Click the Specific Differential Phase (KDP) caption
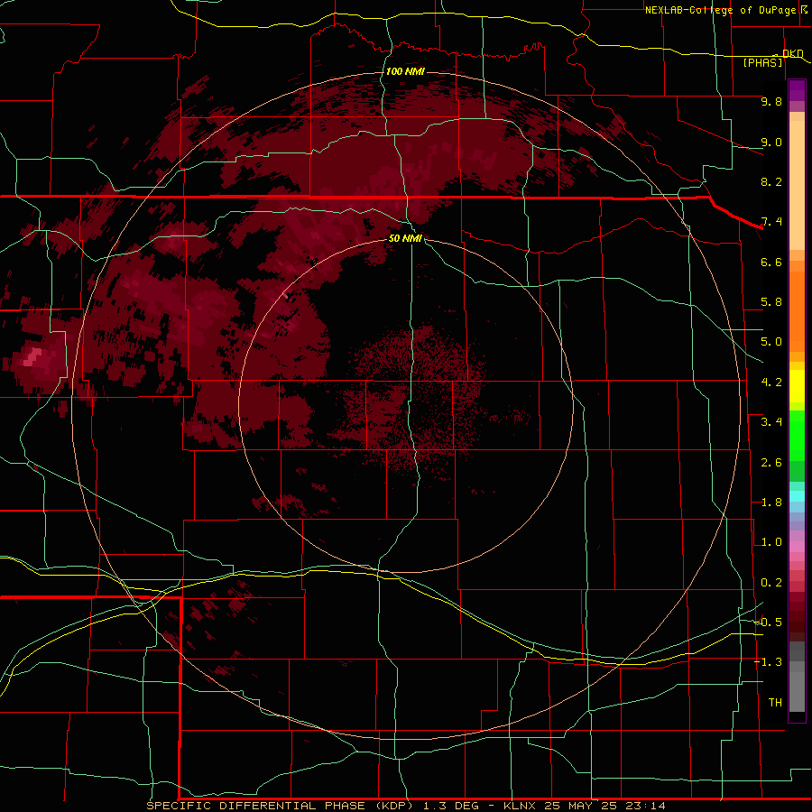812x812 pixels. [281, 806]
